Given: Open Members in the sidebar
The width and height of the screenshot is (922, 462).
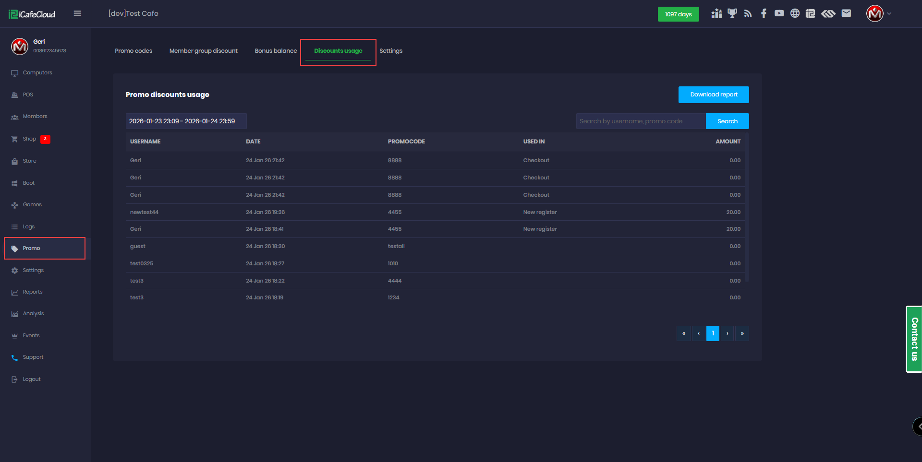Looking at the screenshot, I should coord(35,117).
